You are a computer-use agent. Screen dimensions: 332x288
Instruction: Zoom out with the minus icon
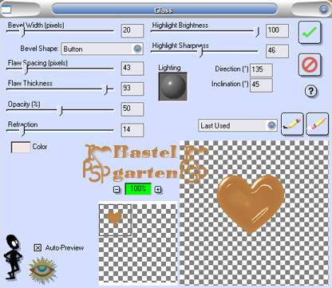tap(117, 189)
